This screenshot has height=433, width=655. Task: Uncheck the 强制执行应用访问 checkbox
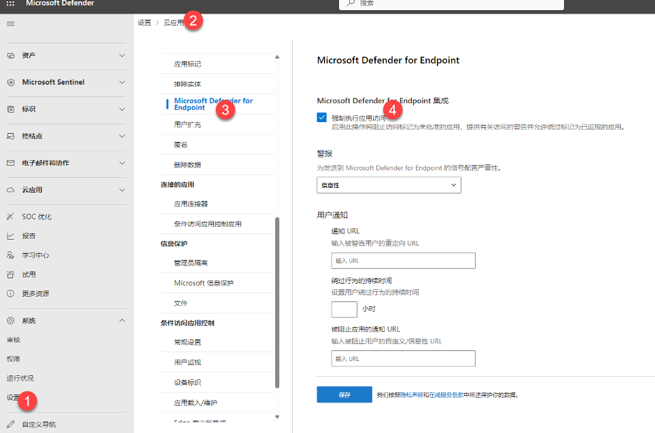click(321, 117)
